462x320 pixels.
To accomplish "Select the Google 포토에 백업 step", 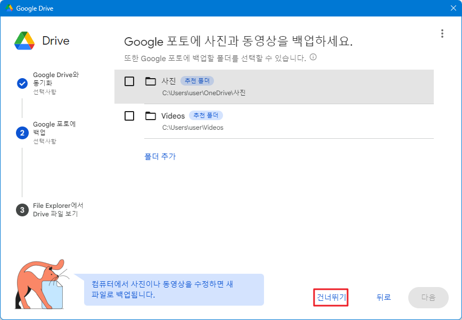I will [x=54, y=128].
